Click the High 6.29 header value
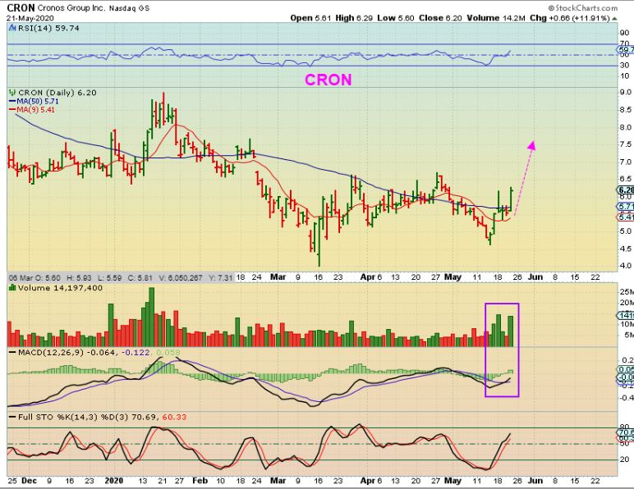 pyautogui.click(x=354, y=18)
